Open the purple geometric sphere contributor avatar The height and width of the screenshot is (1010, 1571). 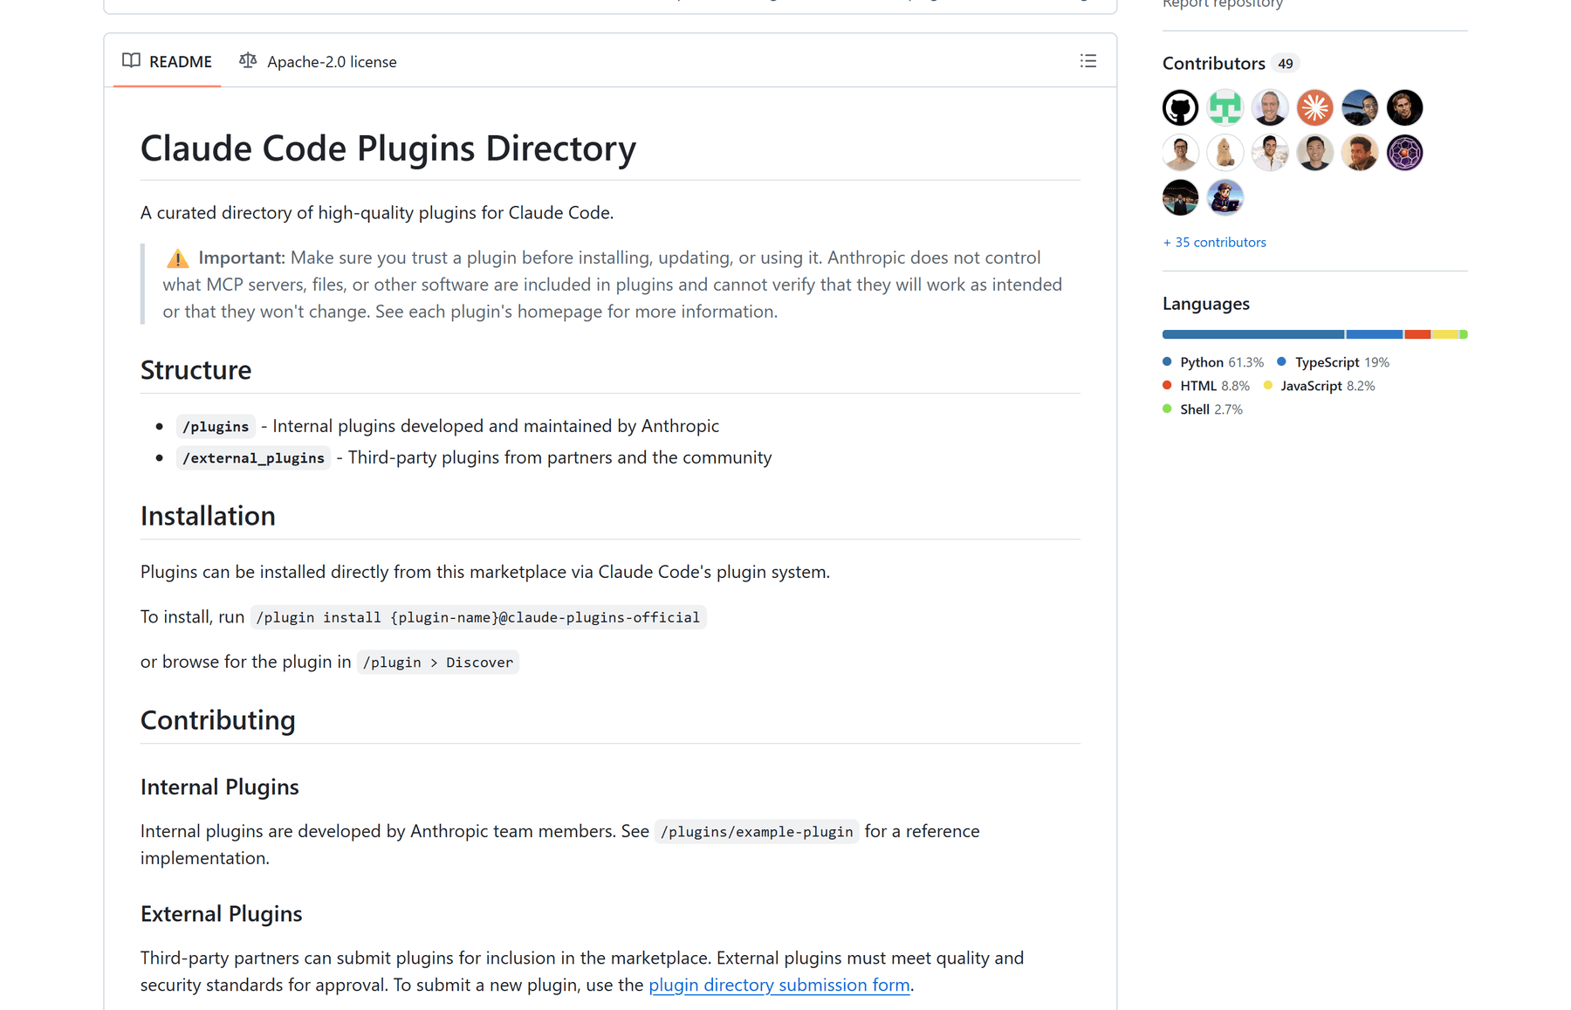tap(1404, 153)
